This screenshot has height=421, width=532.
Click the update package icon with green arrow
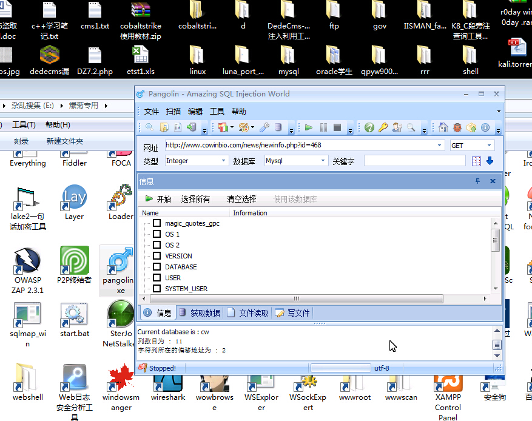[471, 127]
